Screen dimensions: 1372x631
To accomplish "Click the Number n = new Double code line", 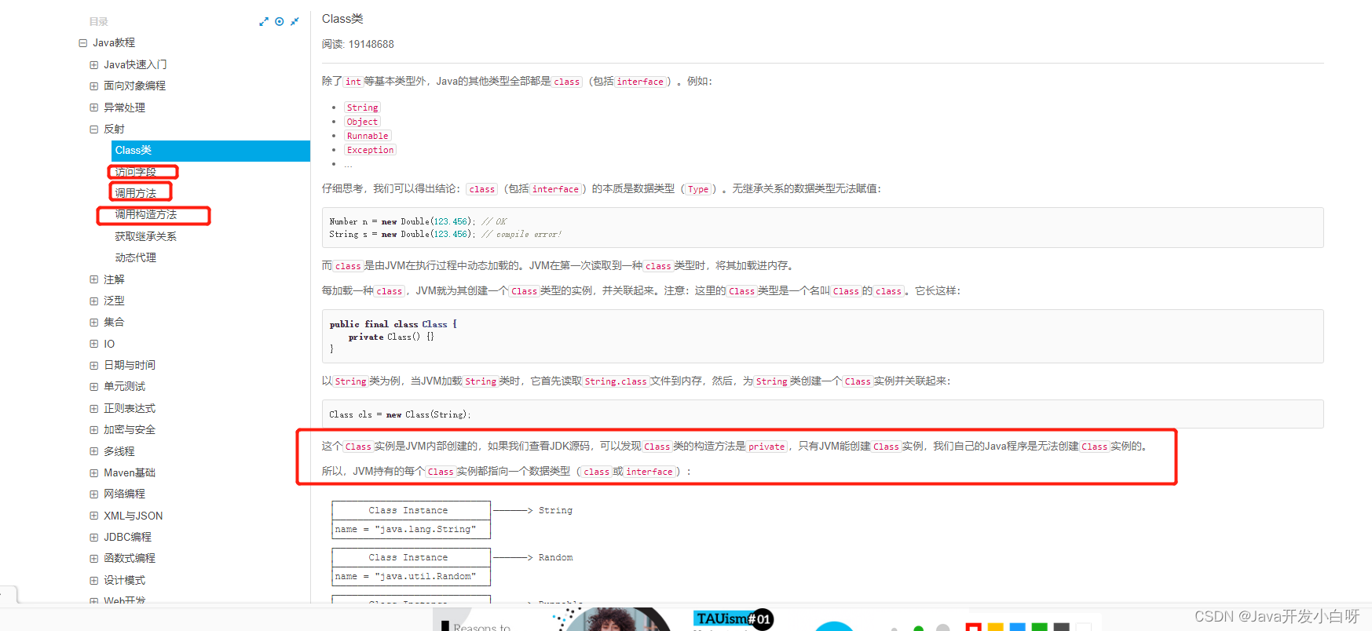I will [x=418, y=221].
